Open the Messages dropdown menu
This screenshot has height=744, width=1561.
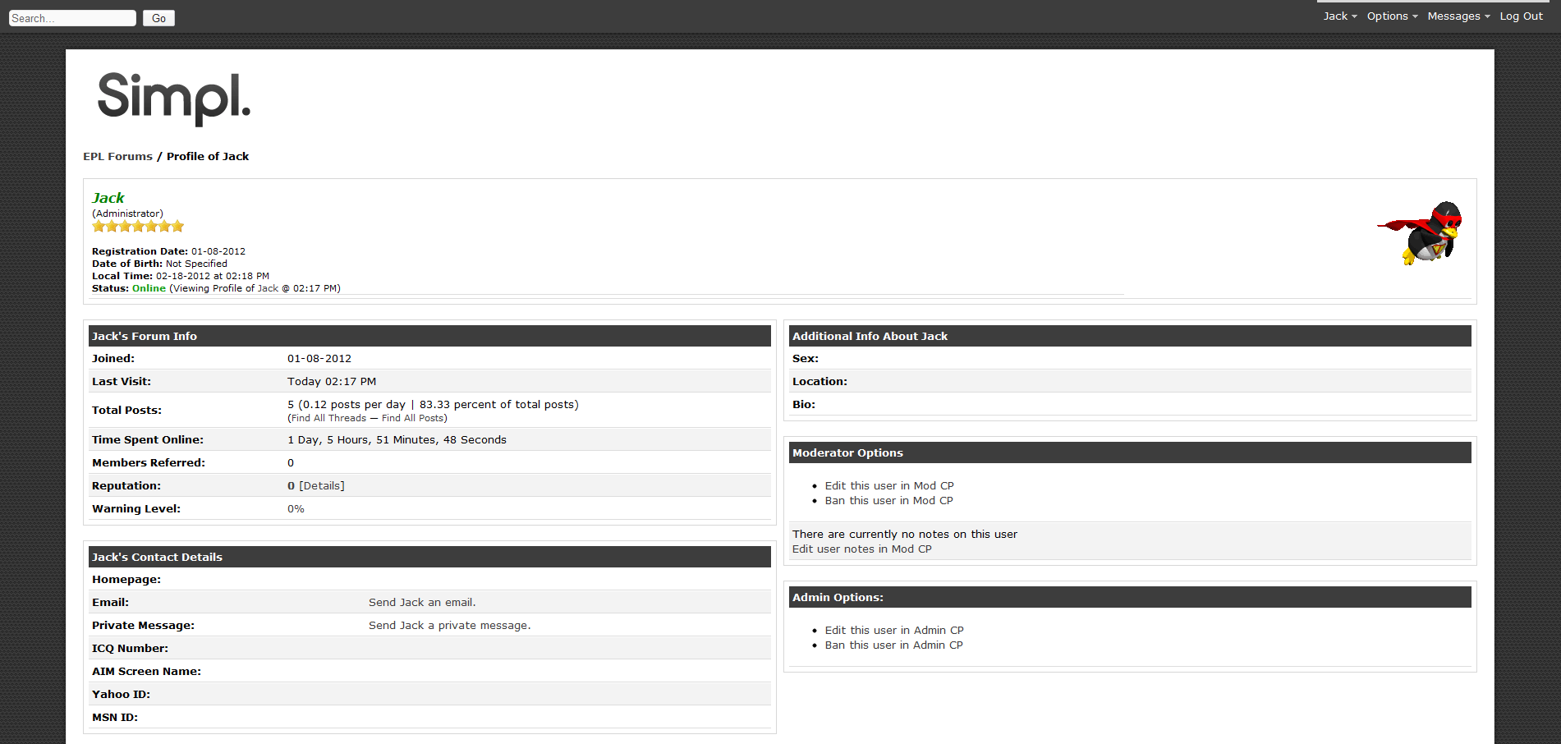pyautogui.click(x=1458, y=16)
